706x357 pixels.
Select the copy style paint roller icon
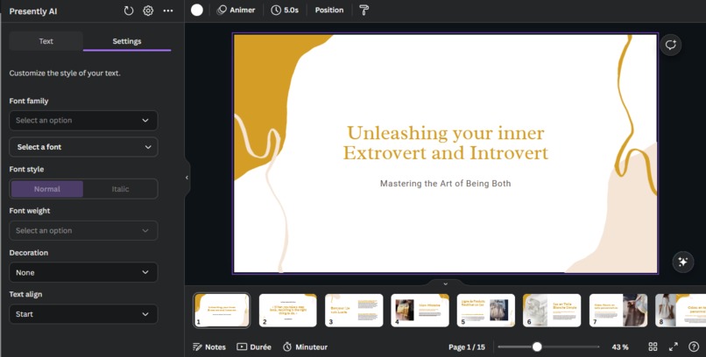tap(364, 10)
